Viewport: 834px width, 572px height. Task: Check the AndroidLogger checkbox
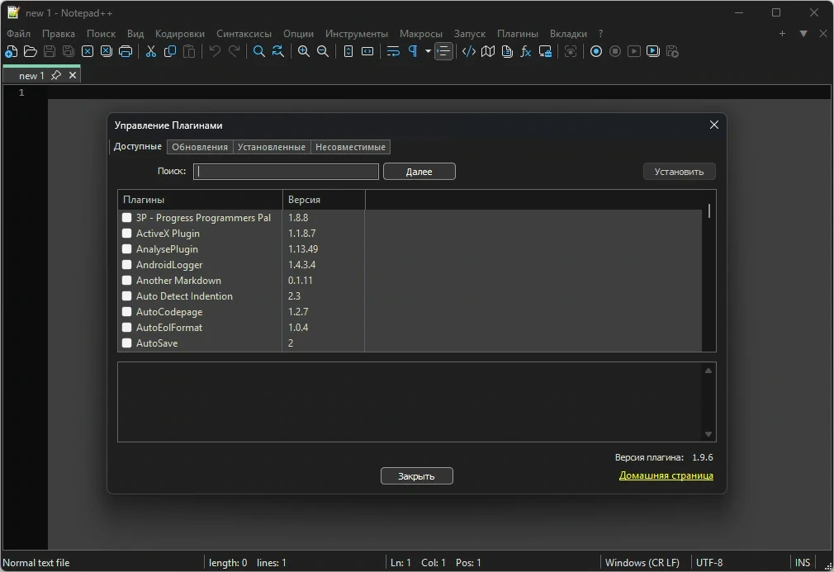coord(126,265)
